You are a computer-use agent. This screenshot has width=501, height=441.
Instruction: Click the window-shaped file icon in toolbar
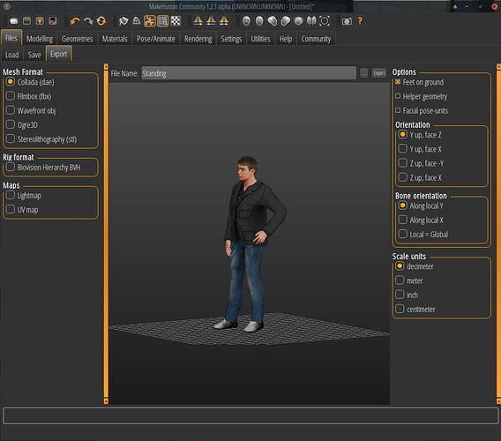point(26,21)
